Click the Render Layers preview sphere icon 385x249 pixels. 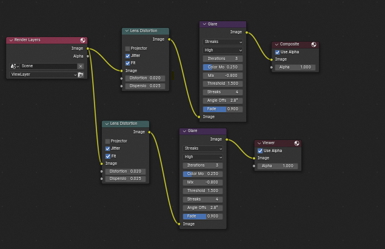pos(82,40)
